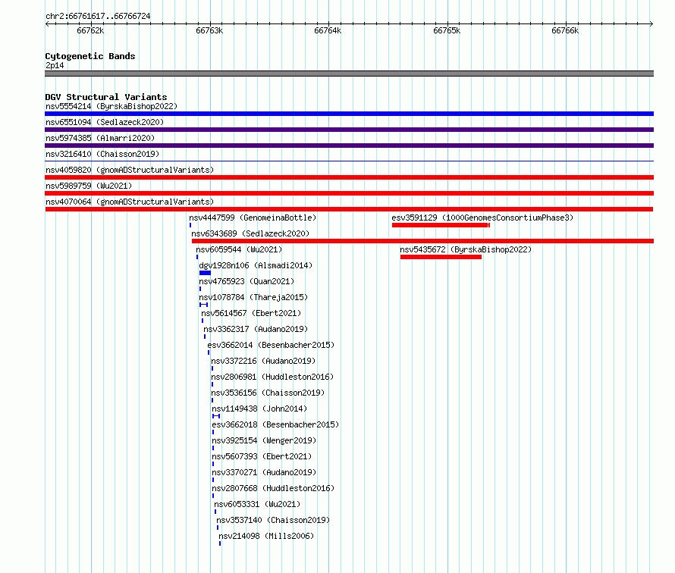Click the nsv3536156 (Chaisson2019) label
Viewport: 675px width, 573px height.
pos(268,393)
